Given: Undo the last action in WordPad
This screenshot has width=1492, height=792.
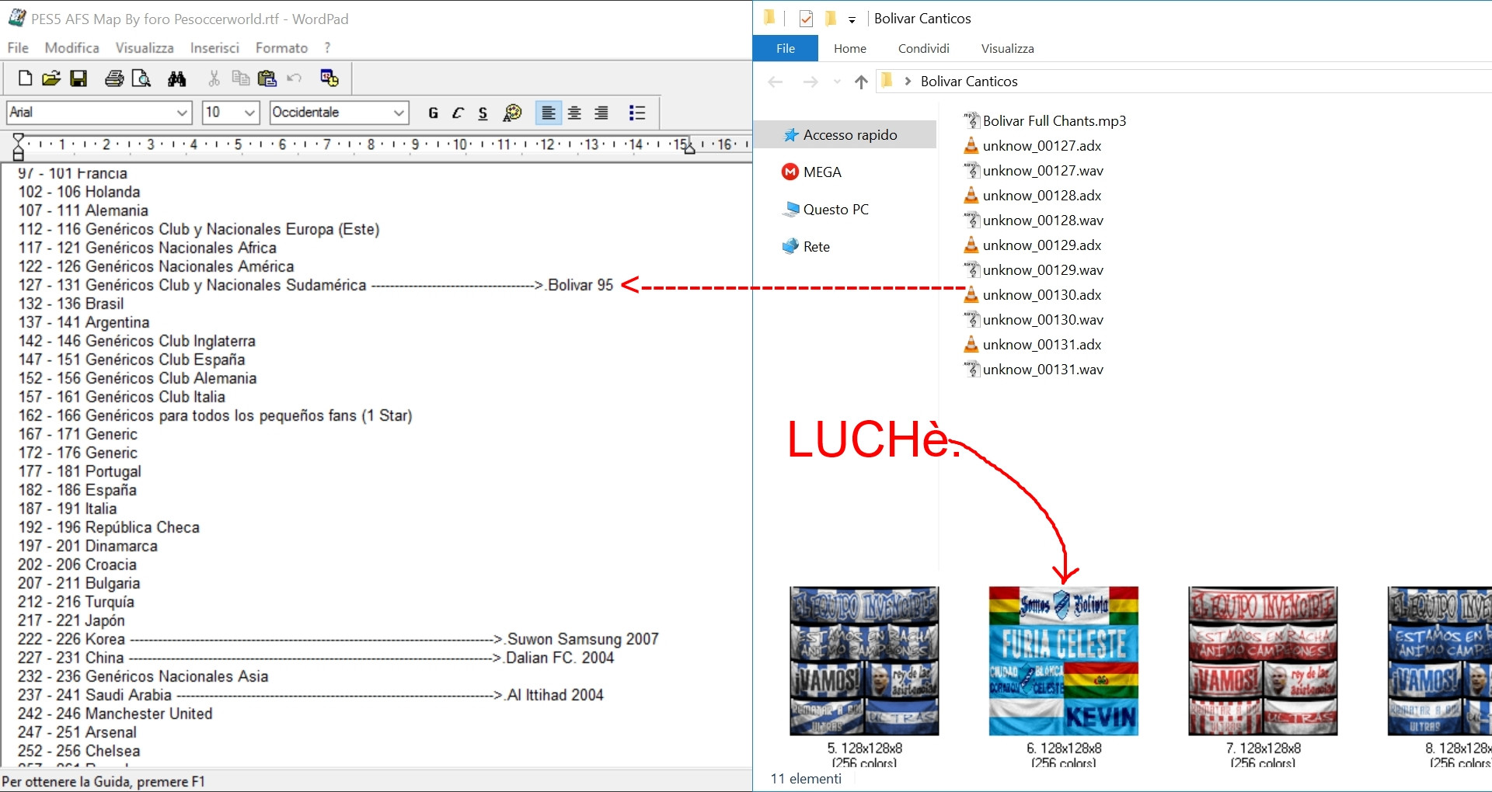Looking at the screenshot, I should 294,78.
